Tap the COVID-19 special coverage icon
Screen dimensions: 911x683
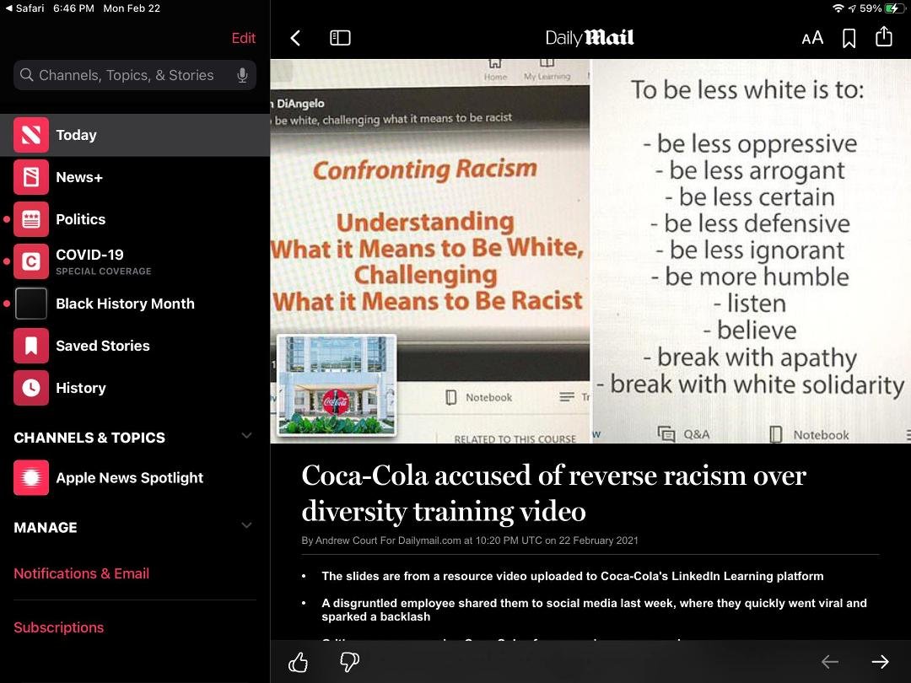point(31,261)
